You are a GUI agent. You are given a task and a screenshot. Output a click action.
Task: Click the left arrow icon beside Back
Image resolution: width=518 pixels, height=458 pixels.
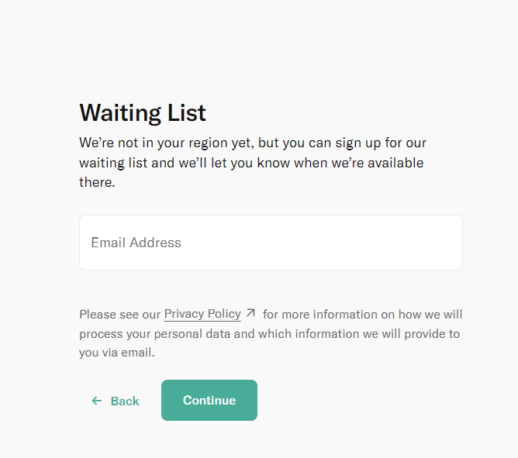(x=97, y=401)
